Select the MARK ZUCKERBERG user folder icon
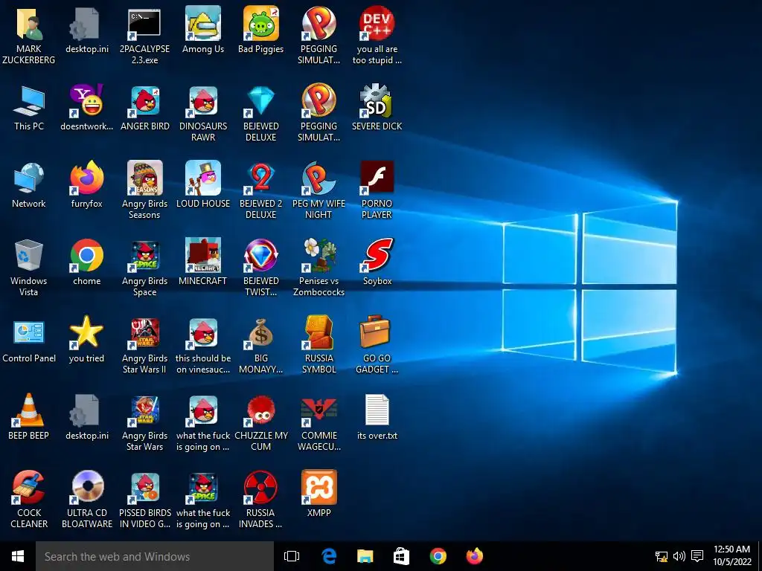Screen dimensions: 762x571 (29, 25)
